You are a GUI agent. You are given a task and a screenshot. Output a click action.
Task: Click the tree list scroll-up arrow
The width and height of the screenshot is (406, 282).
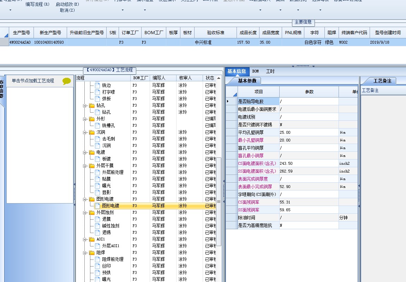[219, 78]
